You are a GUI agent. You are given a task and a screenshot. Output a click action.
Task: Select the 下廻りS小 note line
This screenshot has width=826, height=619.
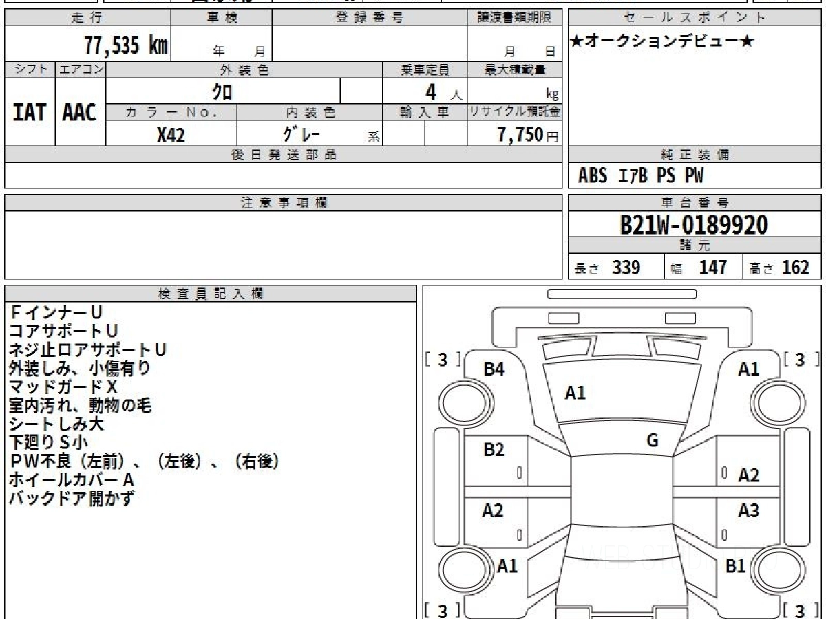48,443
